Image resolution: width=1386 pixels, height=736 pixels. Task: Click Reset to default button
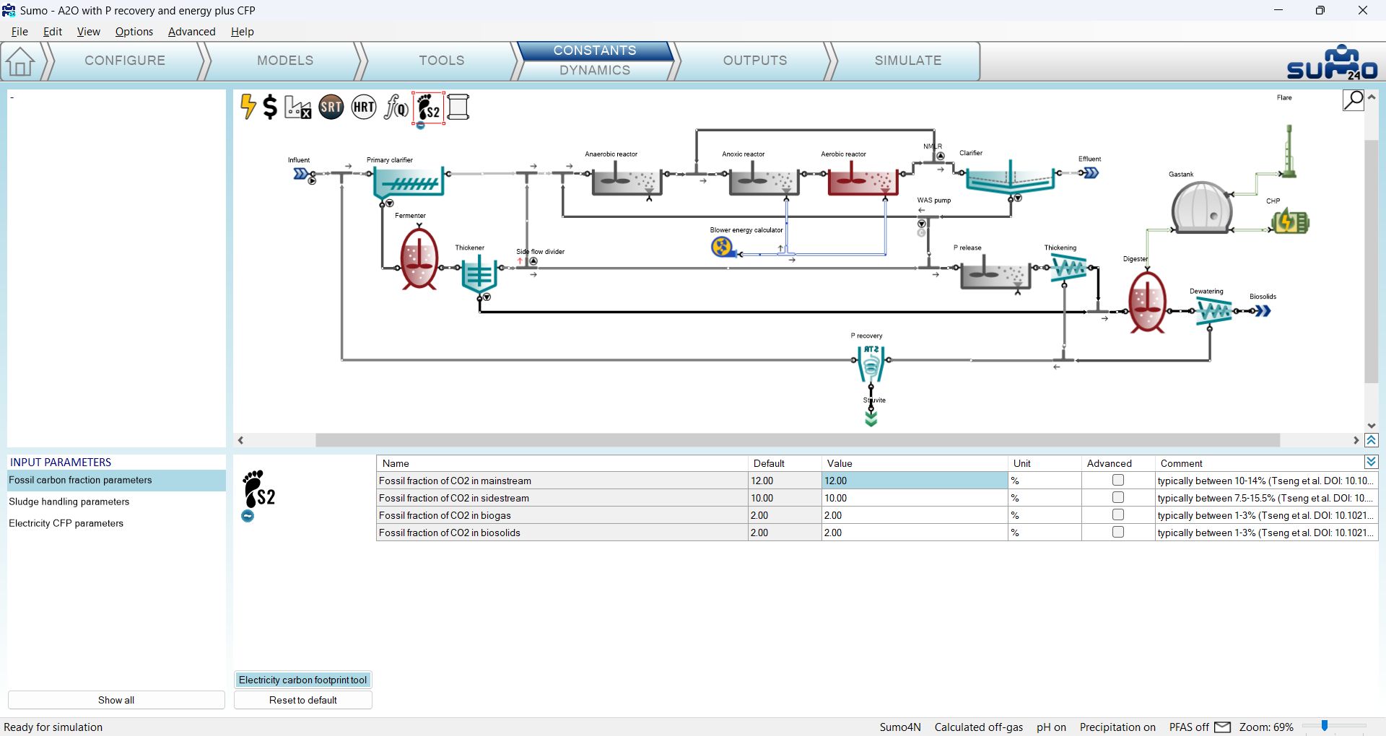click(x=303, y=700)
